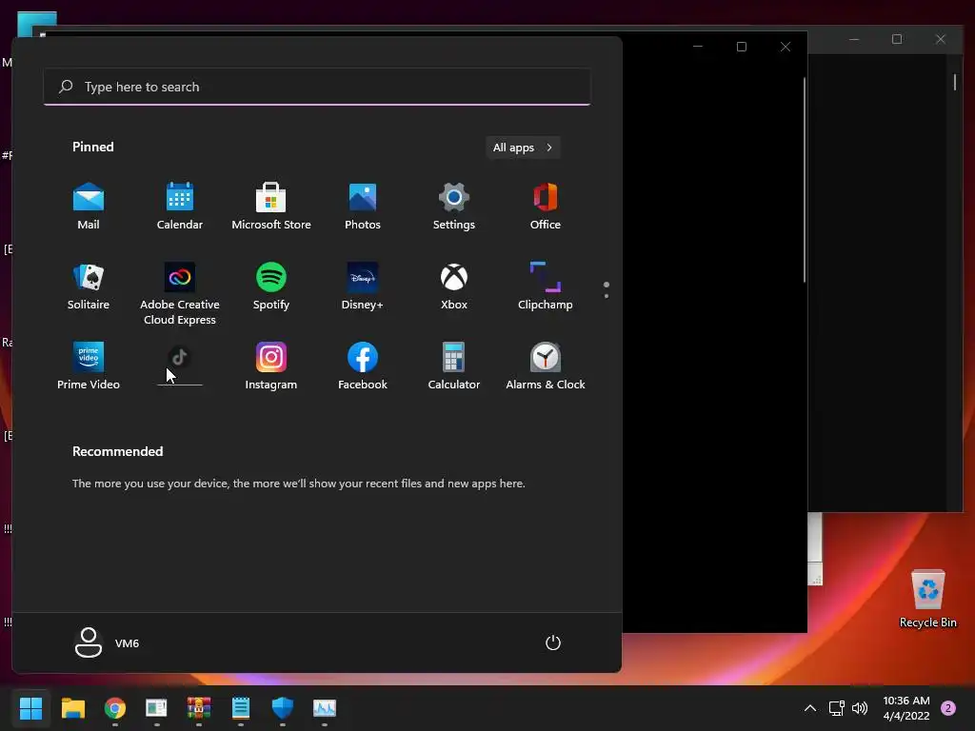Click the black window's vertical scrollbar
This screenshot has width=975, height=731.
click(805, 180)
